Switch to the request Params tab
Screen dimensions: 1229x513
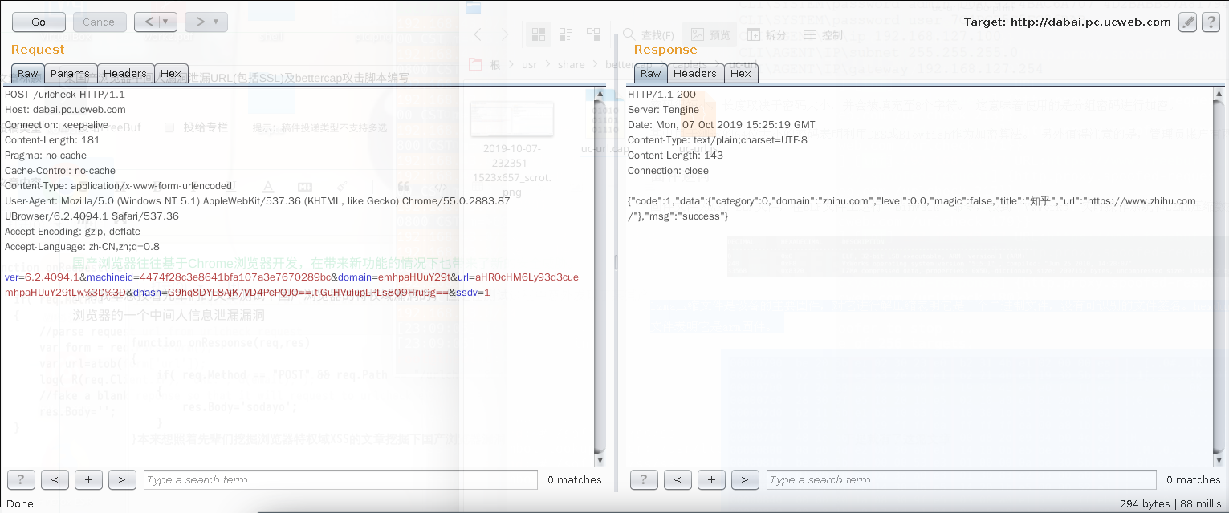(x=70, y=73)
